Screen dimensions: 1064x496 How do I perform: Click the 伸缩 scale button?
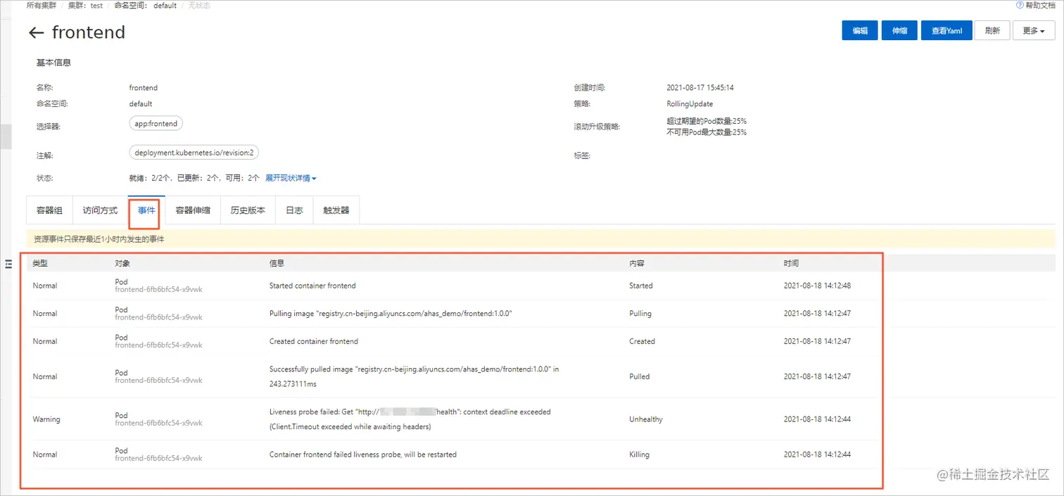[899, 31]
